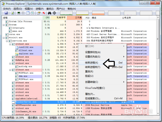This screenshot has height=122, width=162.
Task: Open the process Properties toolbar icon
Action: click(39, 13)
